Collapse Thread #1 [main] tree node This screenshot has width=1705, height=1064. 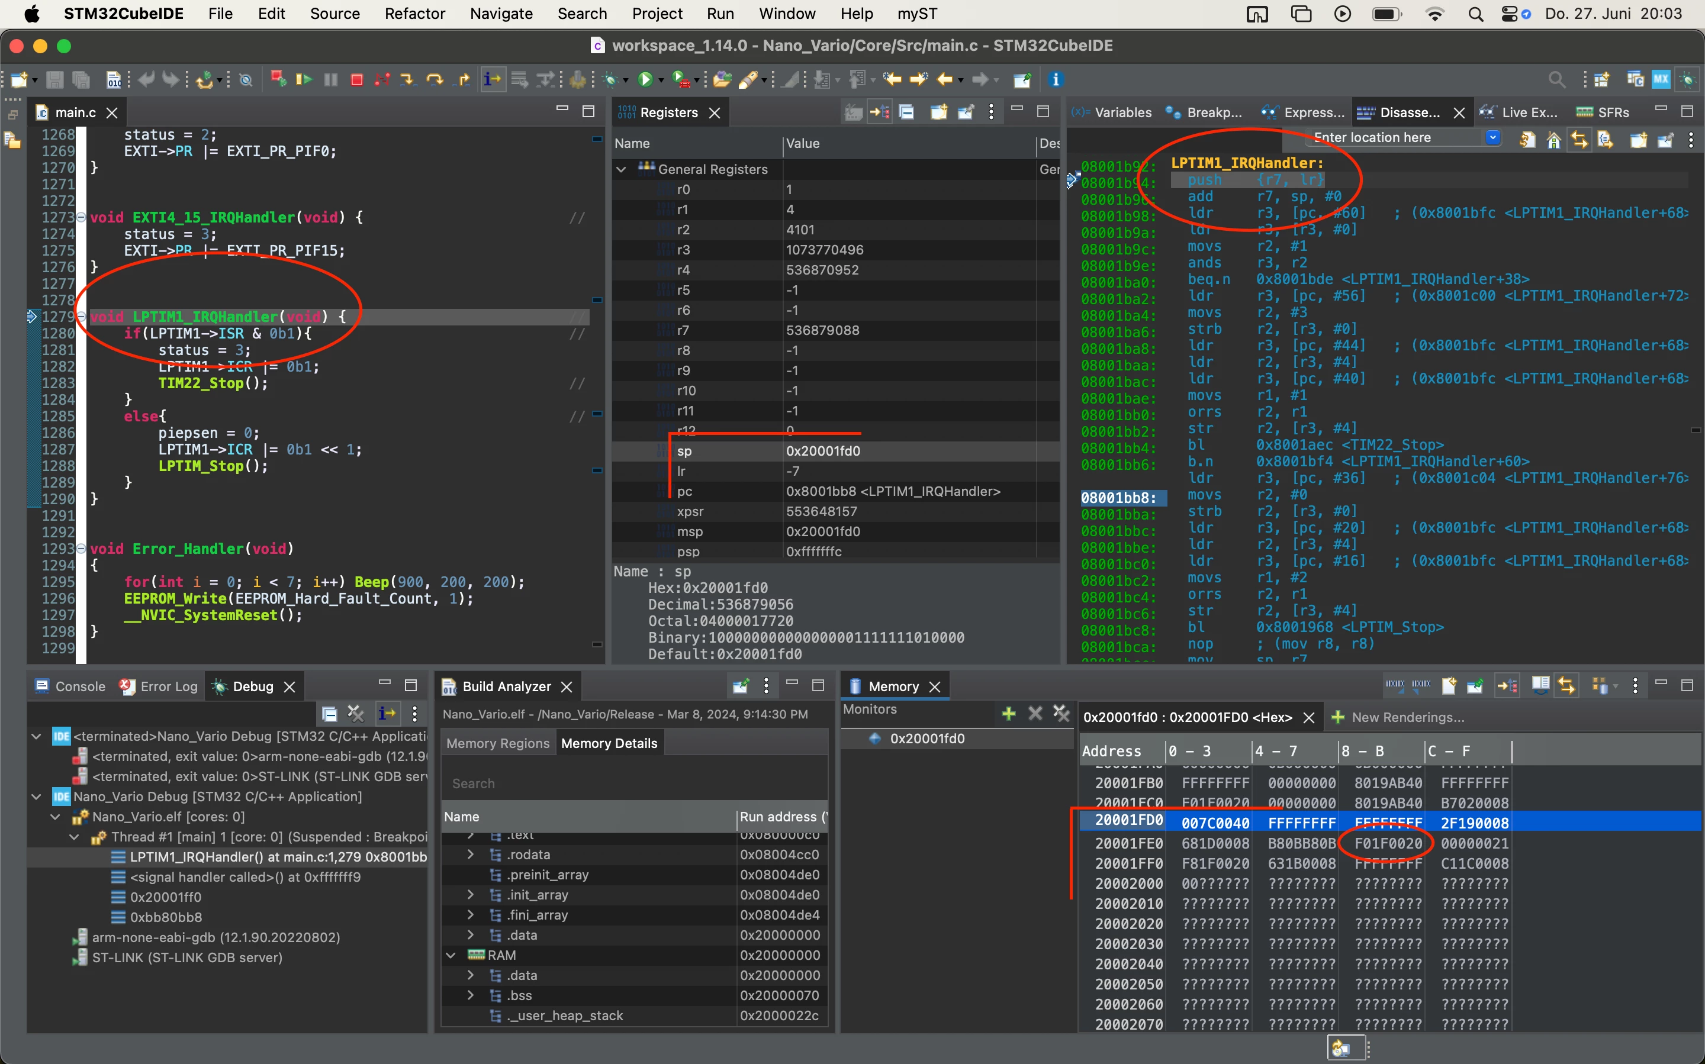tap(74, 837)
